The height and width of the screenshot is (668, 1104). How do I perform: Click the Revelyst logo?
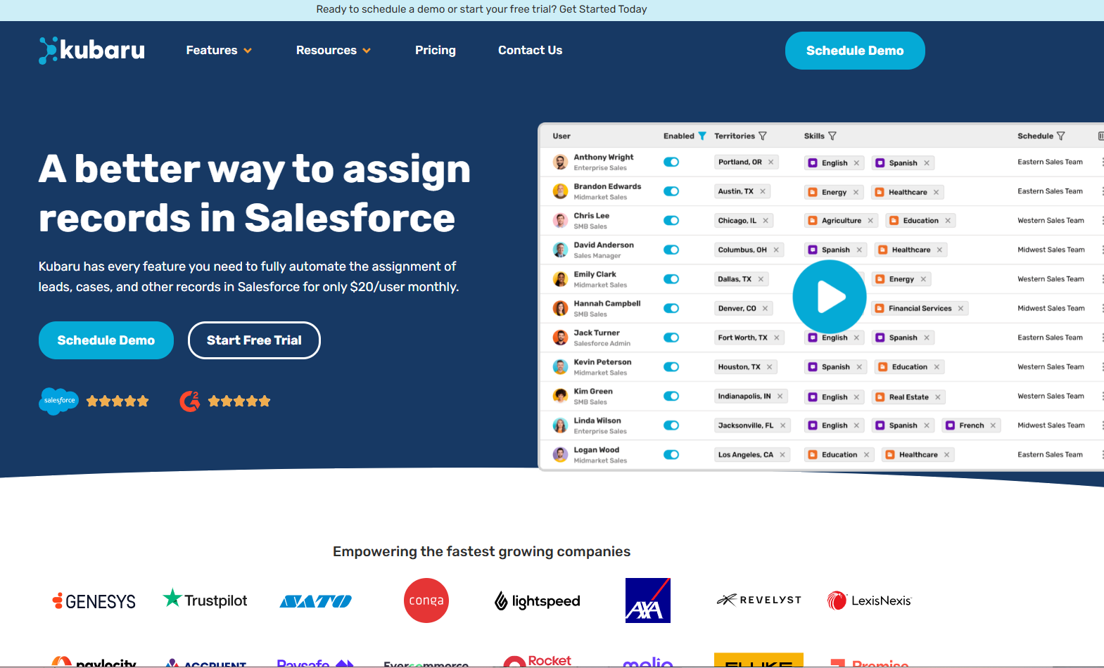tap(759, 600)
